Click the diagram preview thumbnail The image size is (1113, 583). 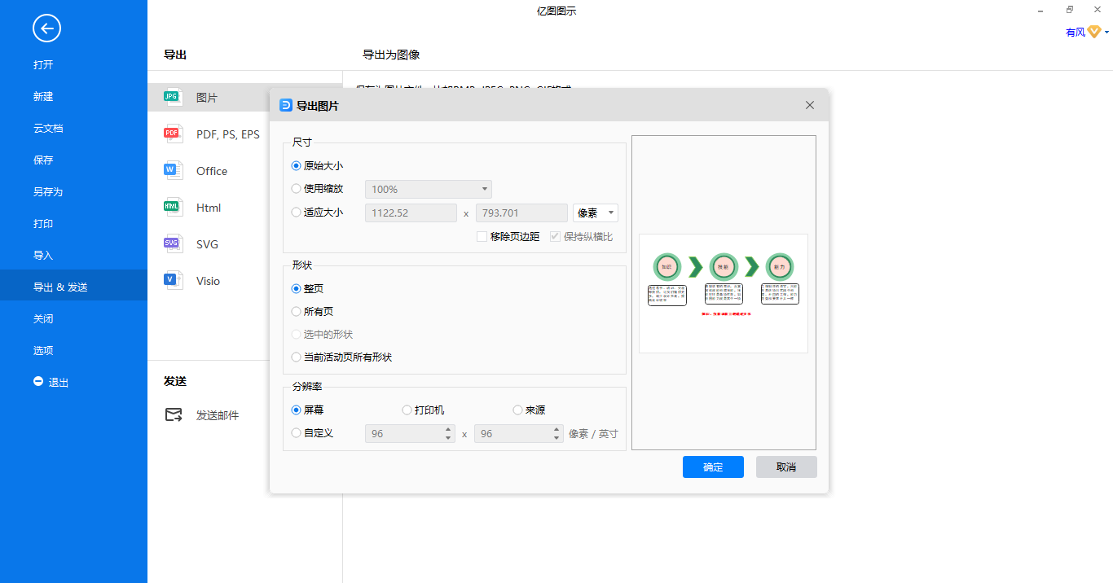(x=723, y=293)
